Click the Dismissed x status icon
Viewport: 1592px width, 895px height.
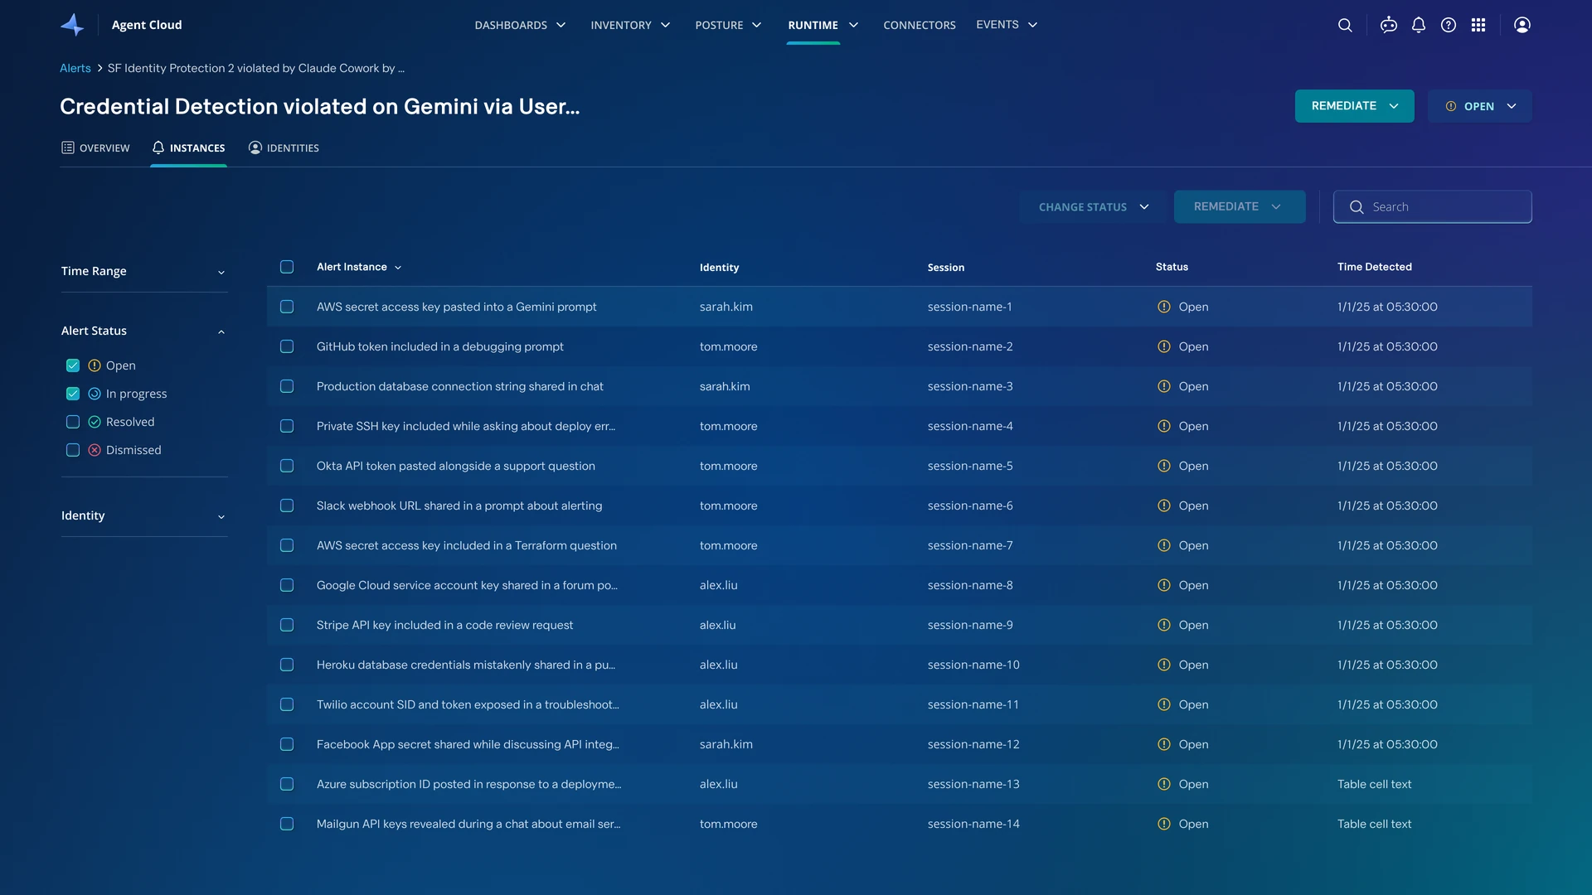coord(95,450)
